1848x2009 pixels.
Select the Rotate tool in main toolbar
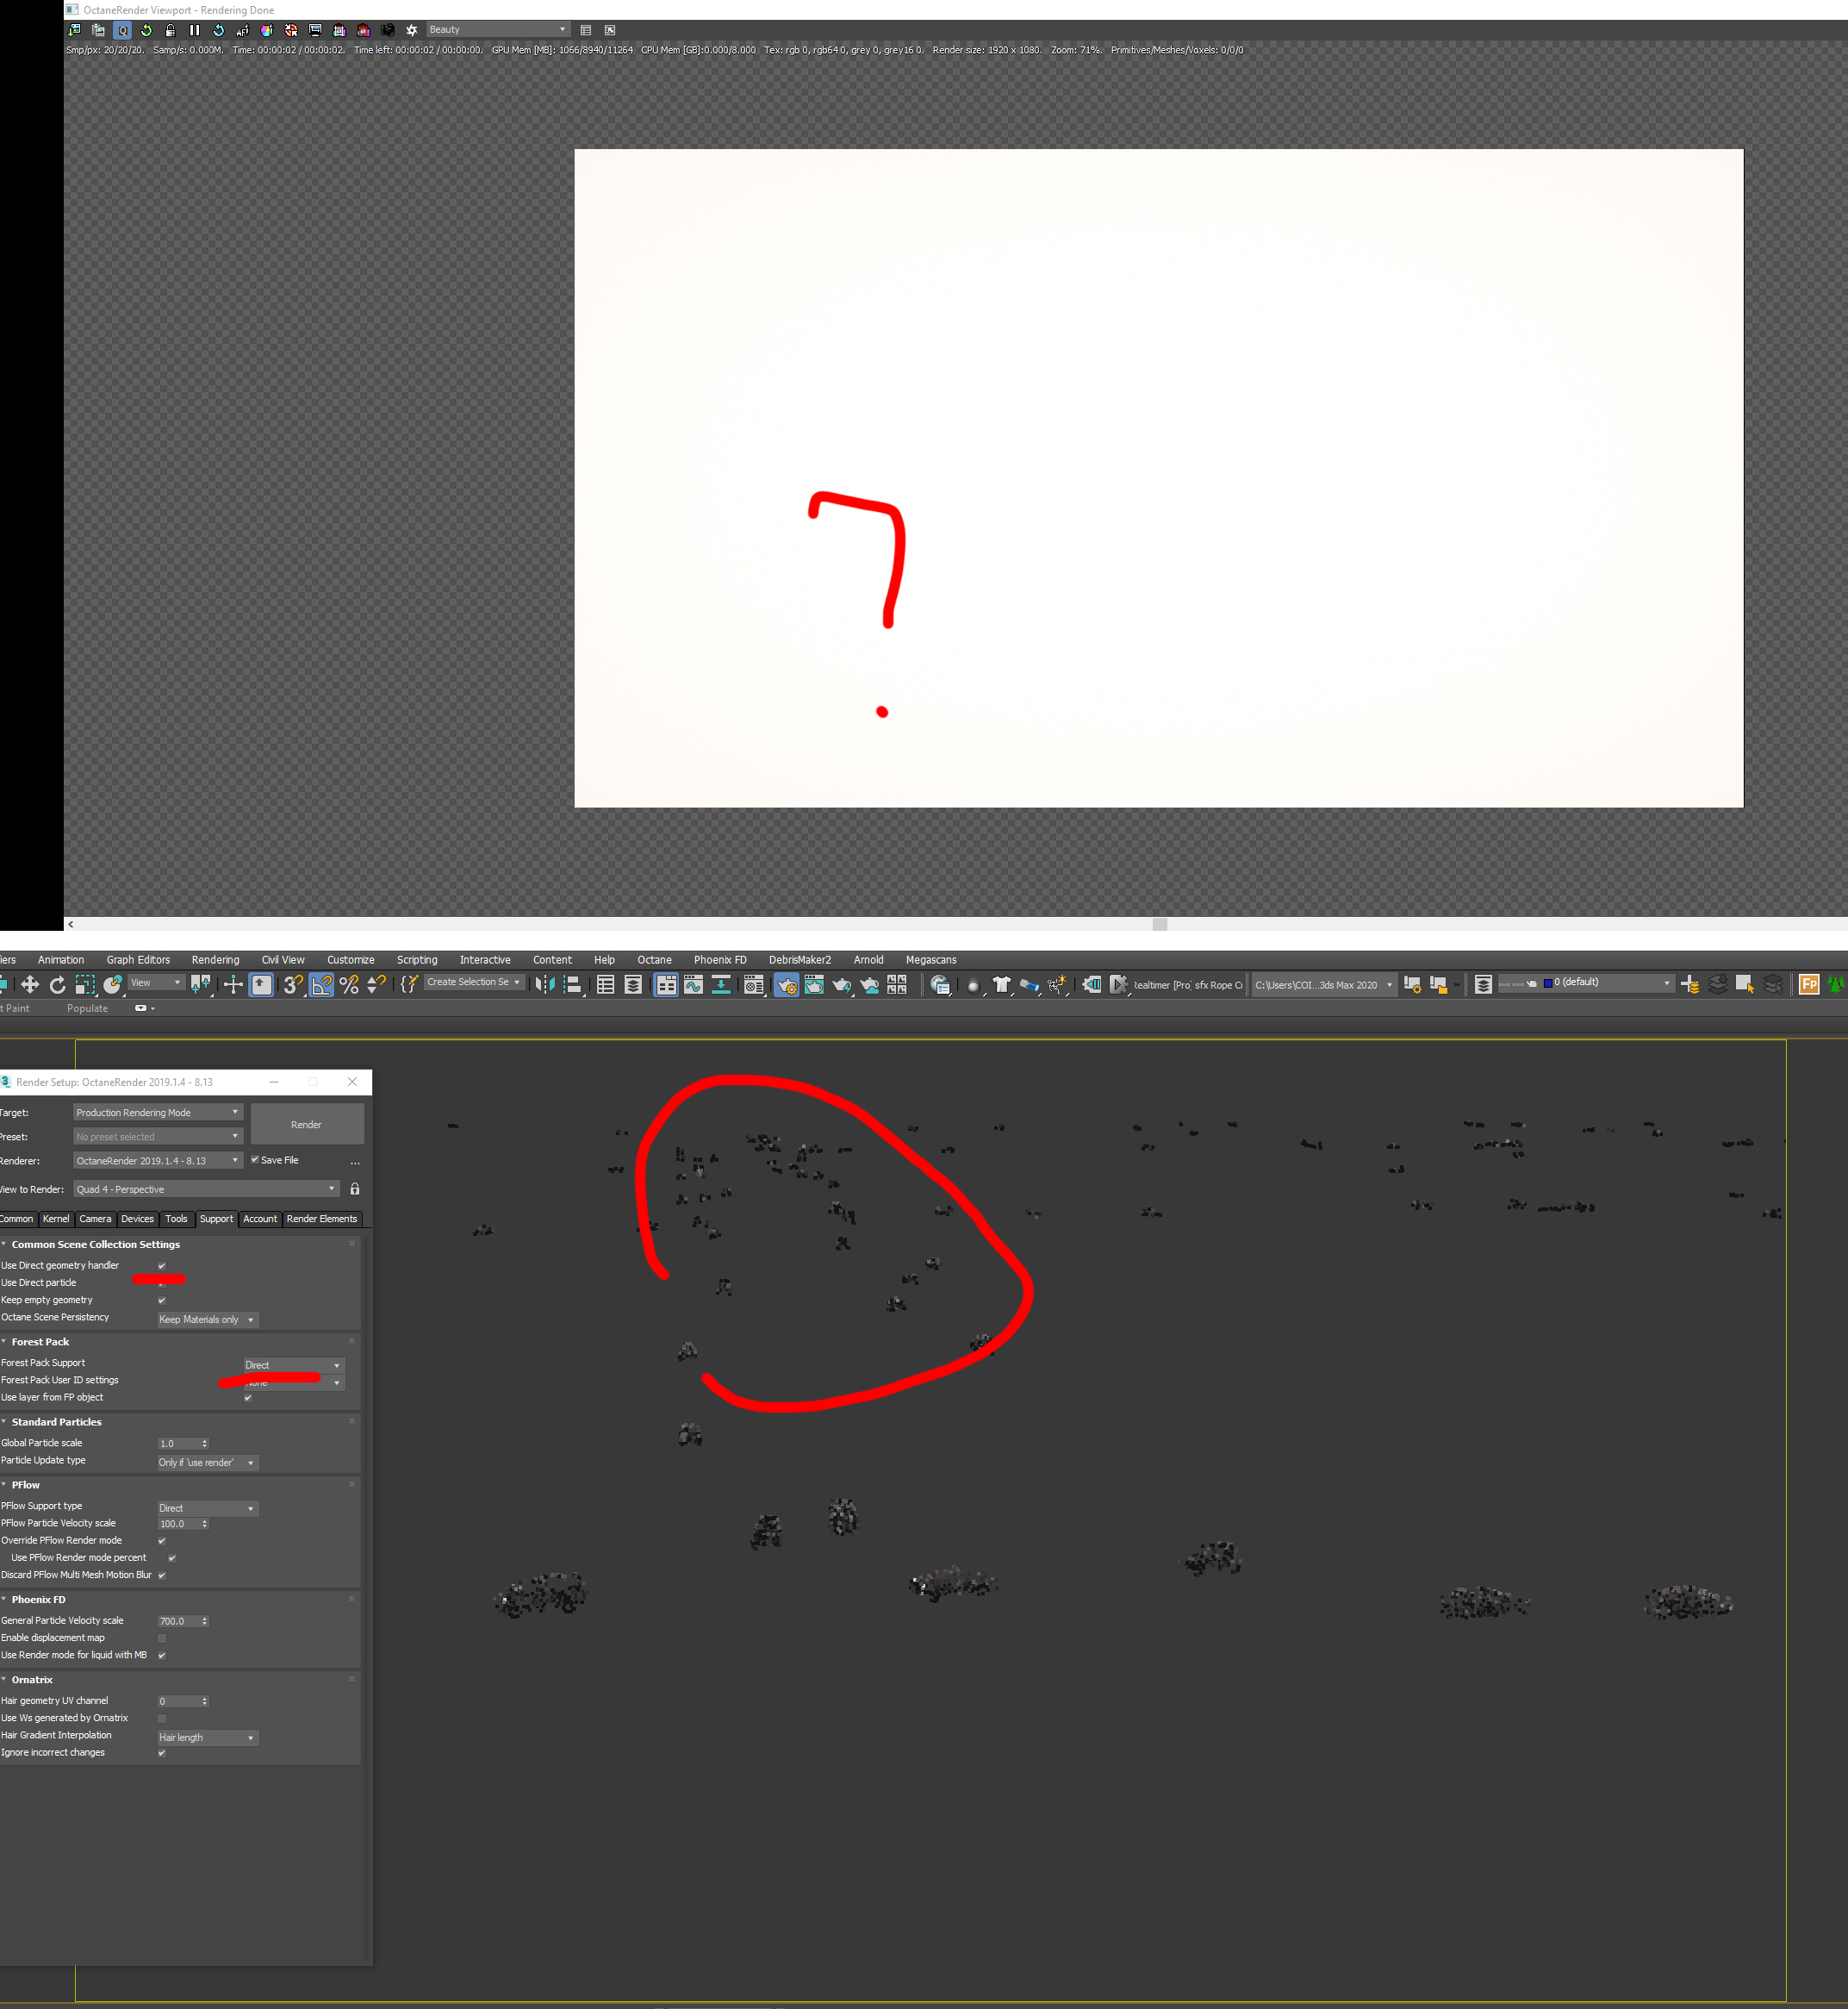click(57, 984)
